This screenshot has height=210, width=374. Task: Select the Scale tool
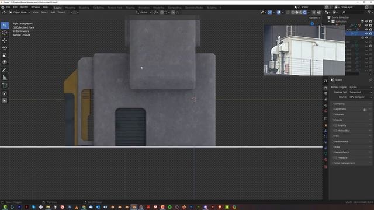coord(5,55)
